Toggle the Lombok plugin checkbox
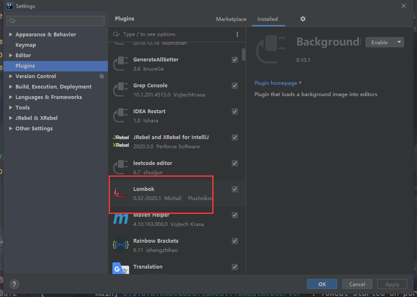Viewport: 417px width, 297px height. point(235,189)
